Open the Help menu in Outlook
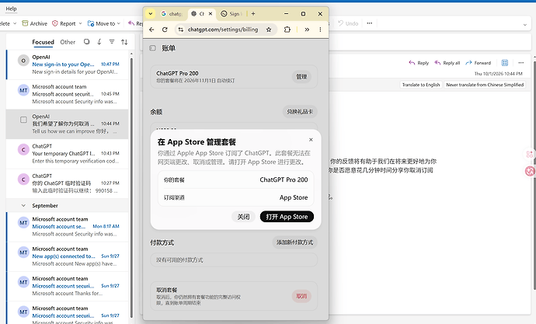 [11, 9]
